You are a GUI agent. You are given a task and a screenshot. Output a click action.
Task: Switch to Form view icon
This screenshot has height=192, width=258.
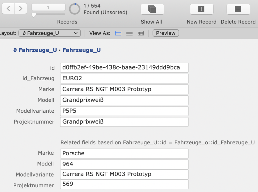click(118, 33)
